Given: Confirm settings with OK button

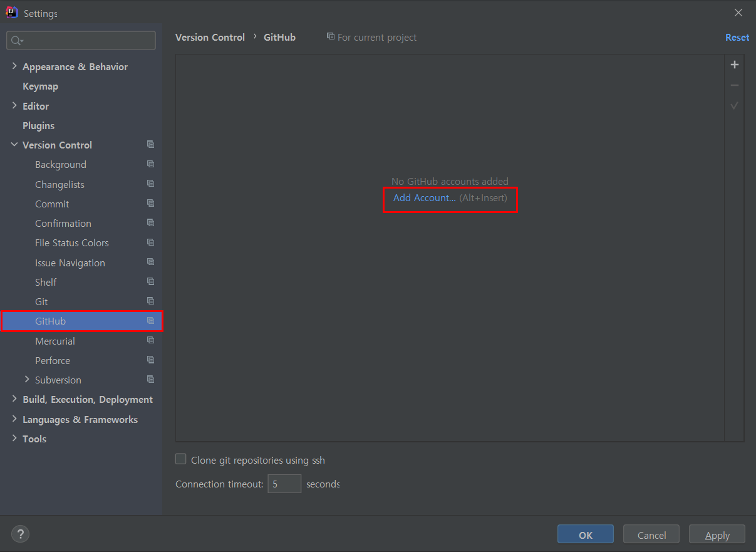Looking at the screenshot, I should pyautogui.click(x=586, y=534).
